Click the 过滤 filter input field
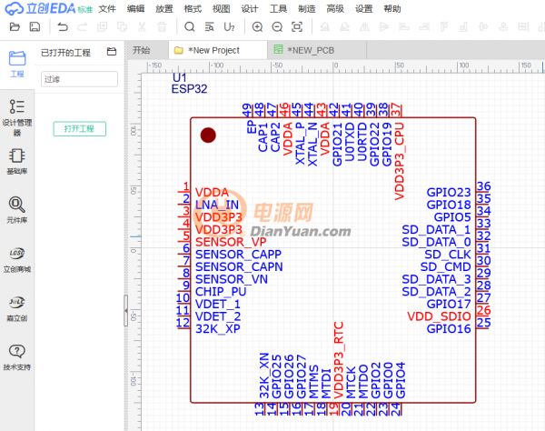This screenshot has width=545, height=431. (x=80, y=79)
